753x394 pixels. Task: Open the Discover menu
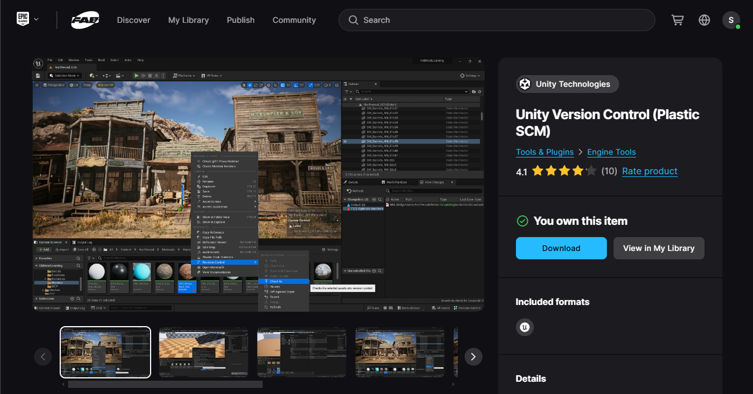click(x=133, y=20)
